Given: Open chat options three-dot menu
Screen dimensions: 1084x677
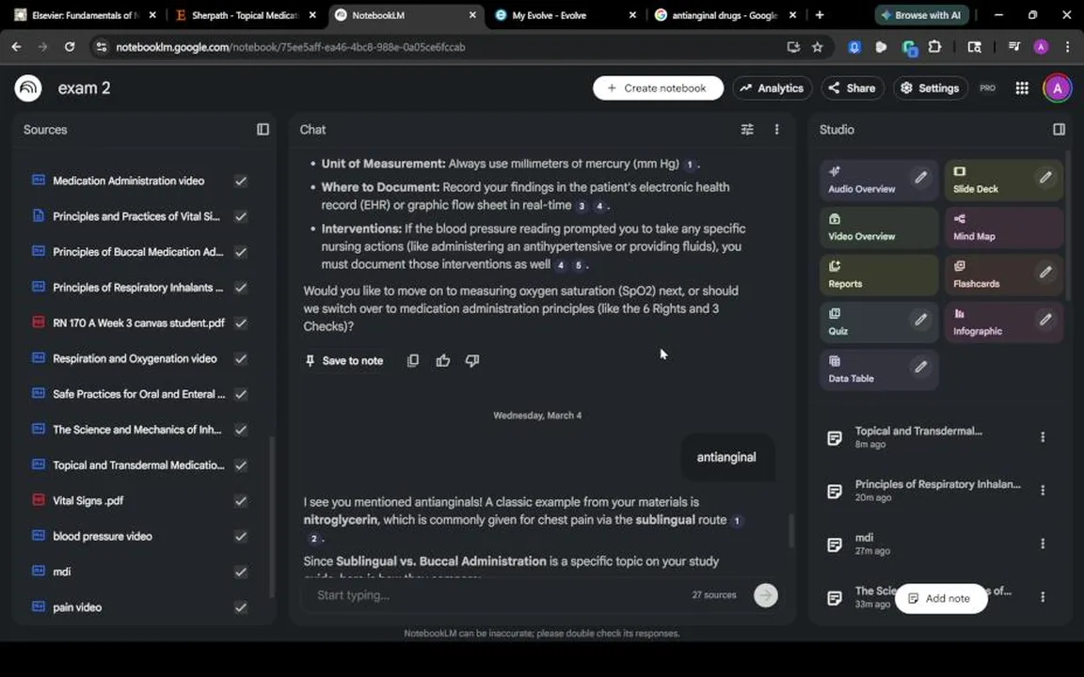Looking at the screenshot, I should point(776,129).
